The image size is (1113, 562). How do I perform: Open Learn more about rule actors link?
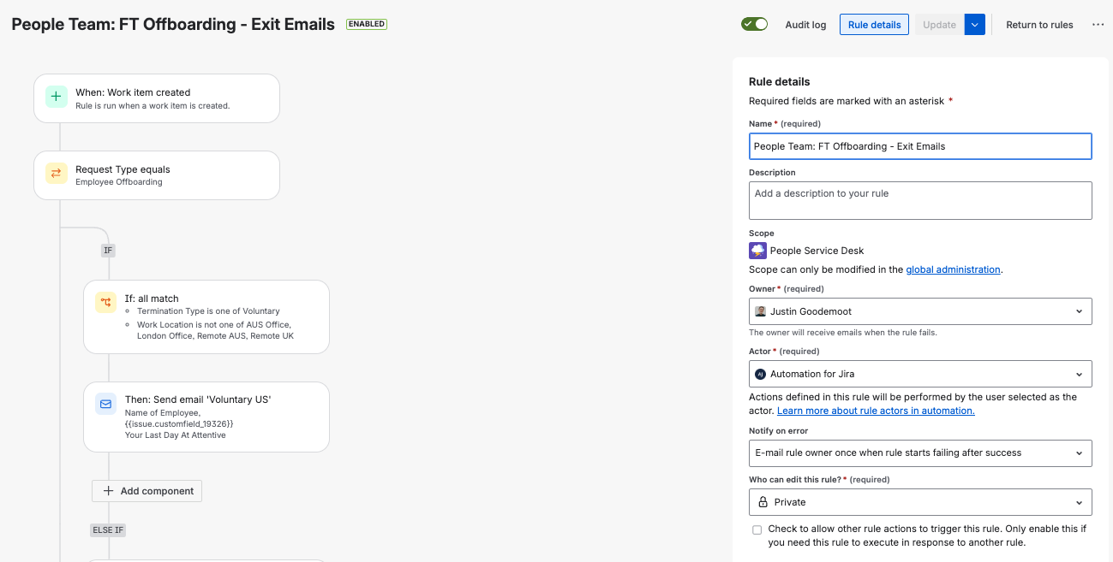click(x=876, y=411)
